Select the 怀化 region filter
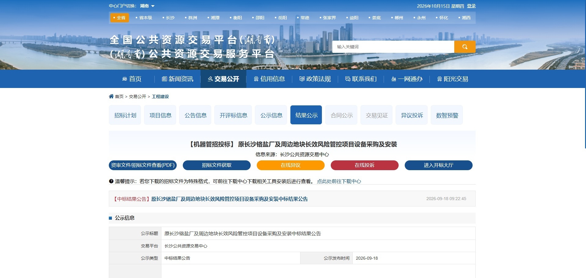Image resolution: width=586 pixels, height=278 pixels. (442, 18)
